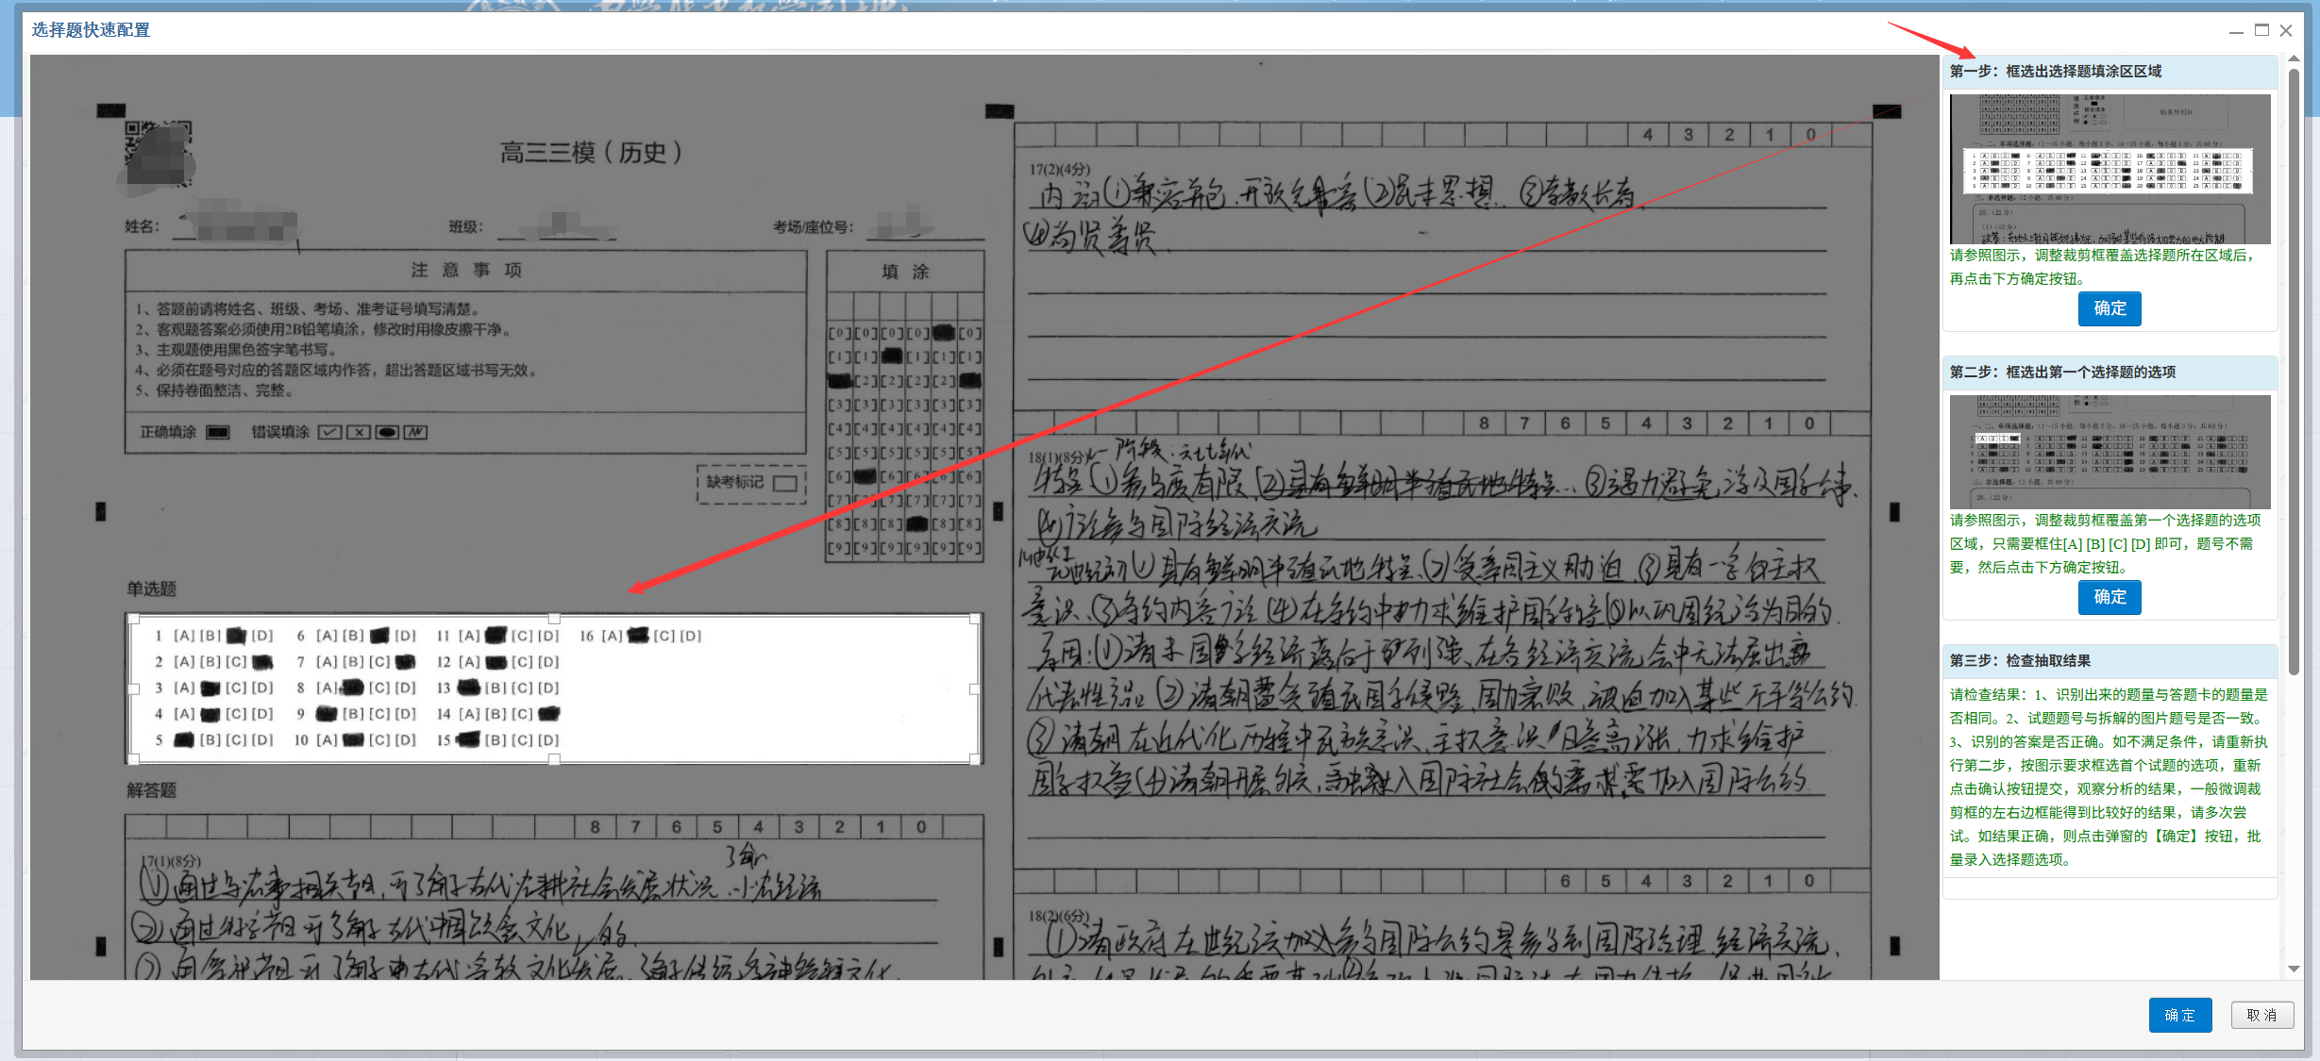Click the top-right crop handle of the selection box

click(x=975, y=620)
